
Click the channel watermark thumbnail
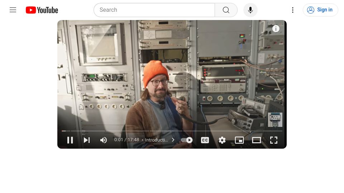(x=275, y=120)
